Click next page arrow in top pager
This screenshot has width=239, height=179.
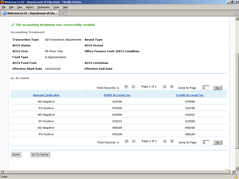coord(164,87)
